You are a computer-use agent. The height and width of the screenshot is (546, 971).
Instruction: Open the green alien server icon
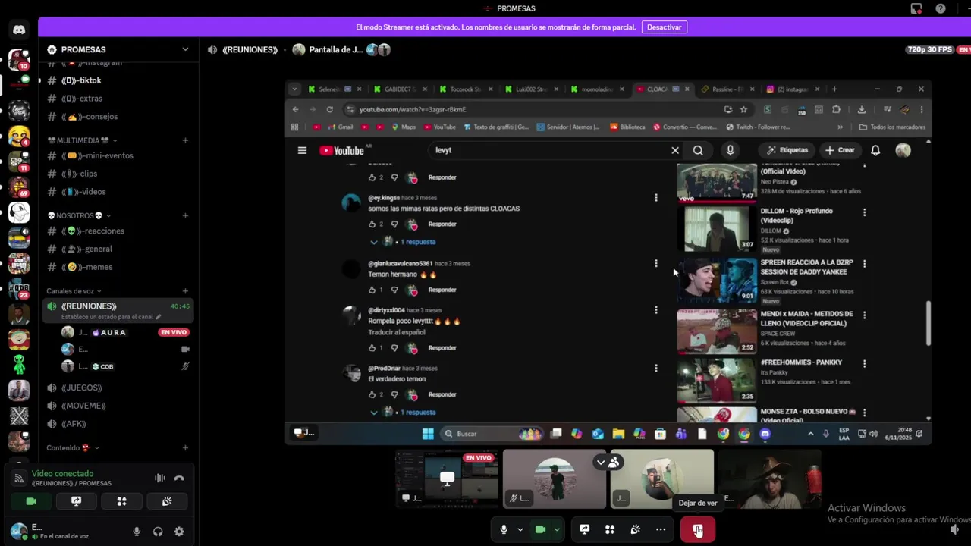click(19, 365)
